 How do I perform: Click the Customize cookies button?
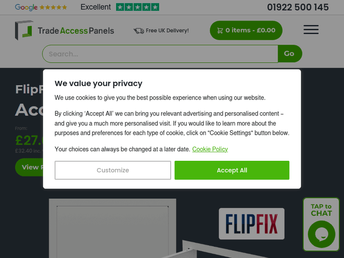pyautogui.click(x=113, y=170)
